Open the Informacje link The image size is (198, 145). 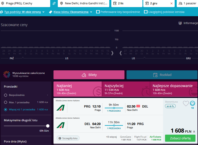(190, 23)
